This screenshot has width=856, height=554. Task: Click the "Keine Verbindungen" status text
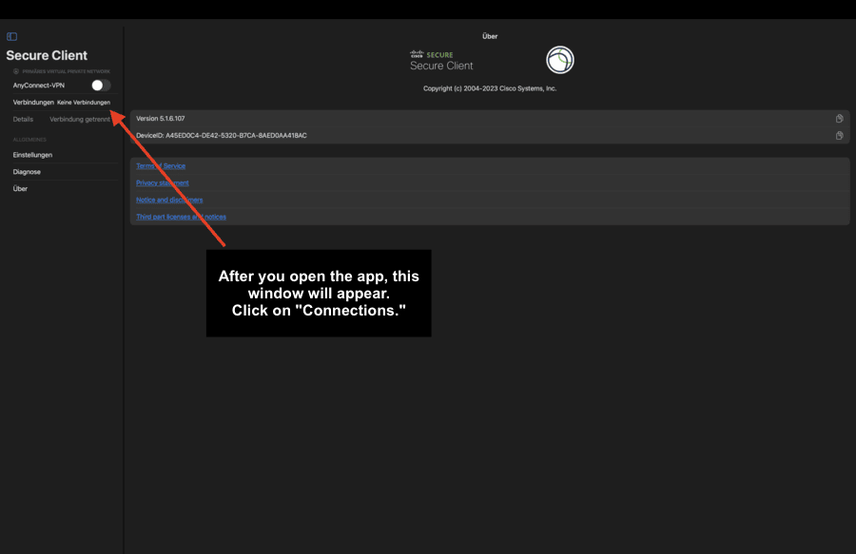84,102
